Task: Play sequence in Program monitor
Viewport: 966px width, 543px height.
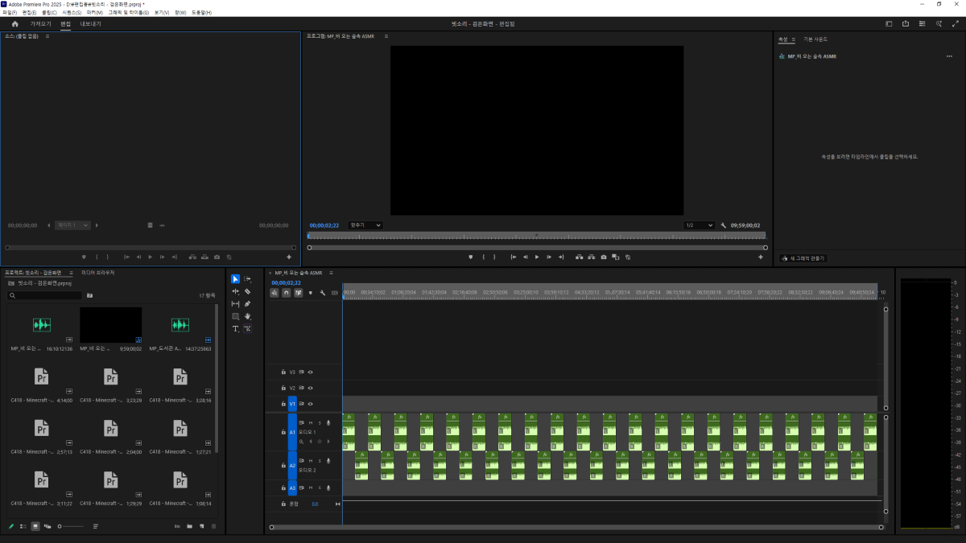Action: click(537, 257)
